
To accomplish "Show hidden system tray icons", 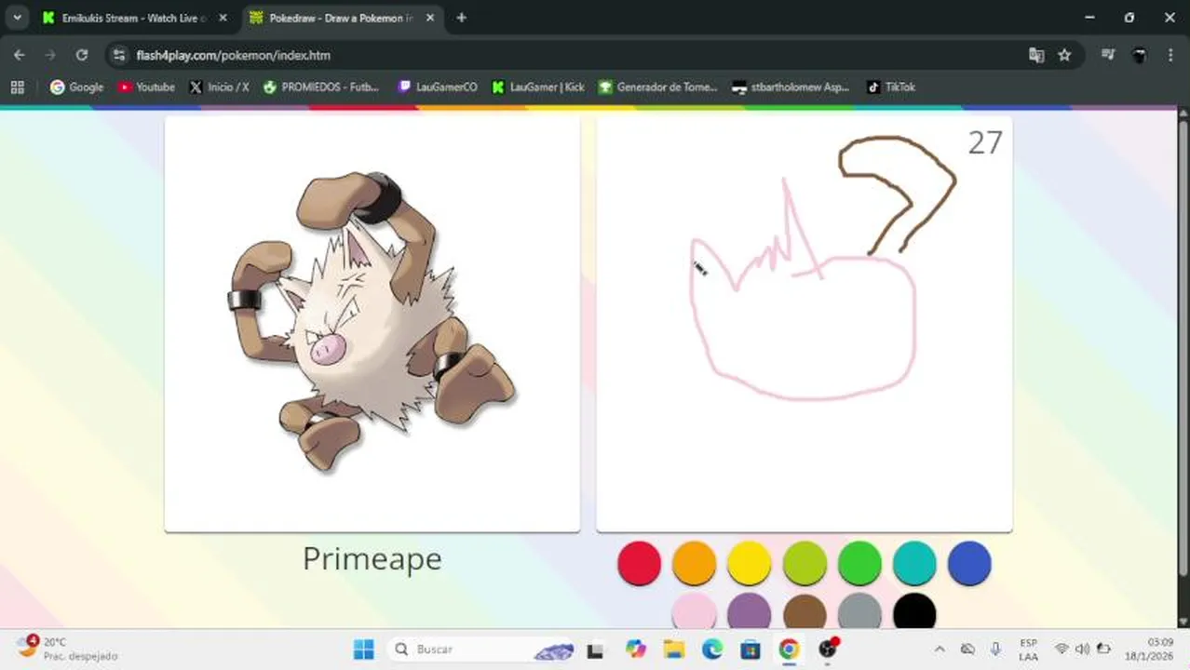I will 940,649.
